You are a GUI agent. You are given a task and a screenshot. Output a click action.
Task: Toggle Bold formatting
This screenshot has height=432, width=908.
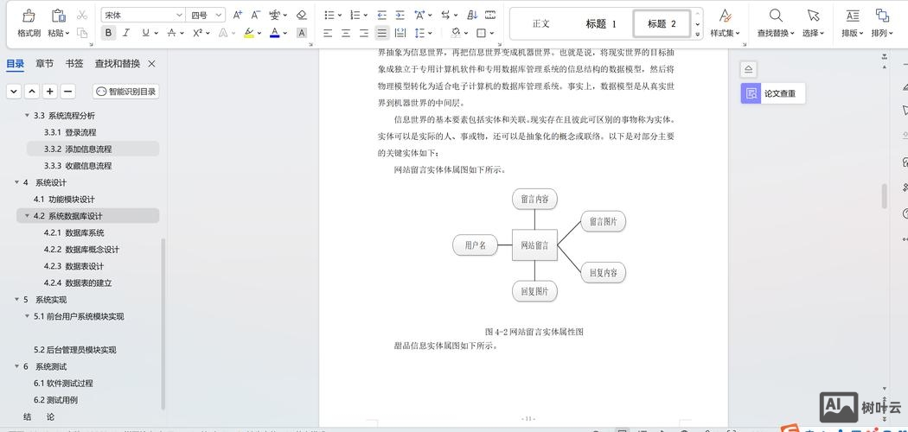[108, 33]
